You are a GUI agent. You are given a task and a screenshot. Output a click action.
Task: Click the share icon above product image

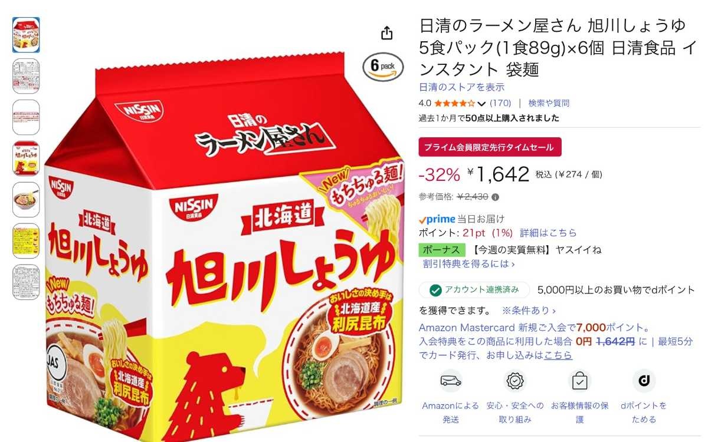pyautogui.click(x=387, y=32)
